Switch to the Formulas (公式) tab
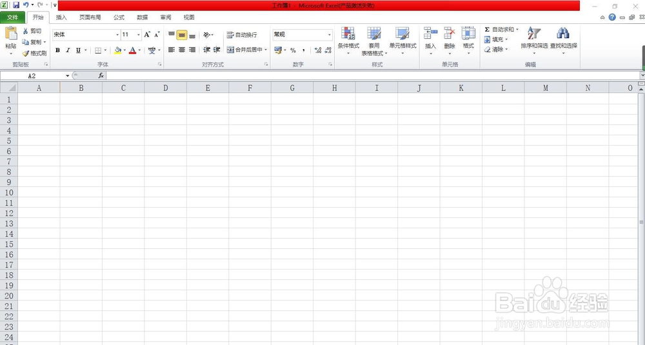The image size is (645, 345). pos(119,17)
